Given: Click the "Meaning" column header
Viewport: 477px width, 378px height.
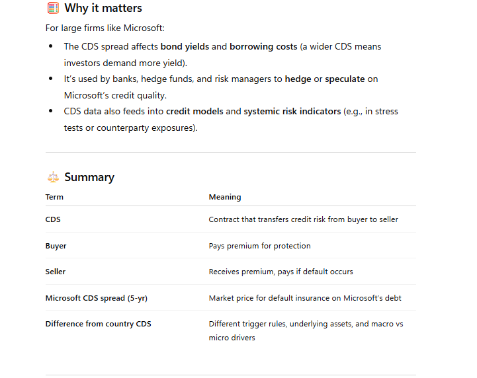Looking at the screenshot, I should click(225, 197).
